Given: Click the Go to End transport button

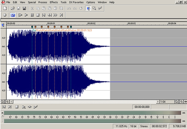Looking at the screenshot, I should coord(61,15).
